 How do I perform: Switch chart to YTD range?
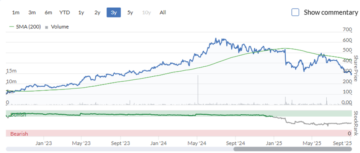(64, 13)
